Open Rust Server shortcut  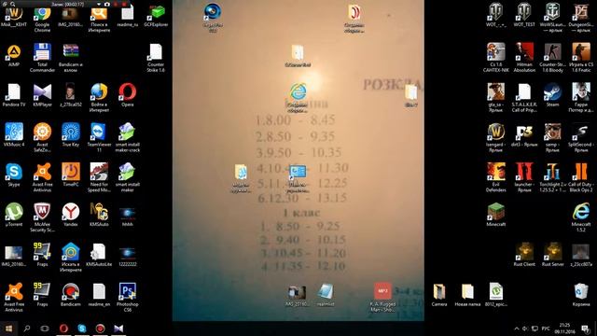click(x=553, y=255)
